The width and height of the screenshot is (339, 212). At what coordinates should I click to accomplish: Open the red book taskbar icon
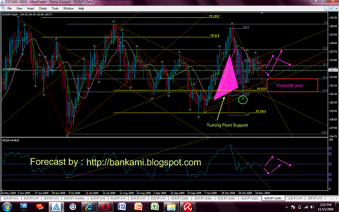40,207
